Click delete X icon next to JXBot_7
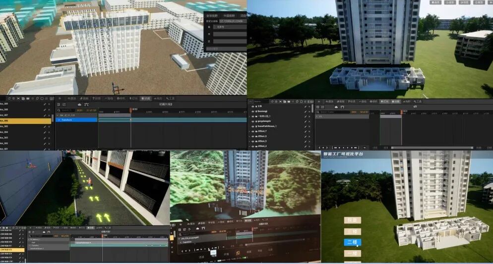The height and width of the screenshot is (264, 493). 309,131
